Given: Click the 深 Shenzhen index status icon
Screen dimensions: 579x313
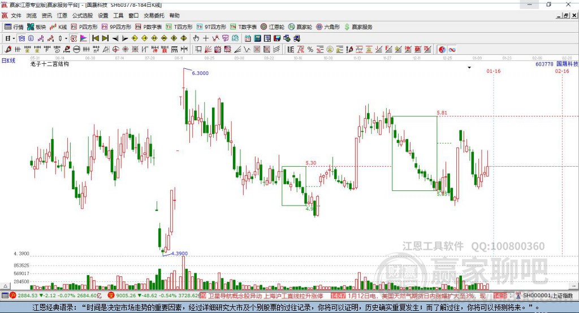Looking at the screenshot, I should tap(111, 295).
